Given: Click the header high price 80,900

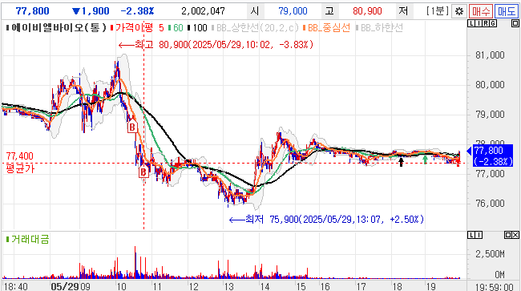Looking at the screenshot, I should click(367, 11).
